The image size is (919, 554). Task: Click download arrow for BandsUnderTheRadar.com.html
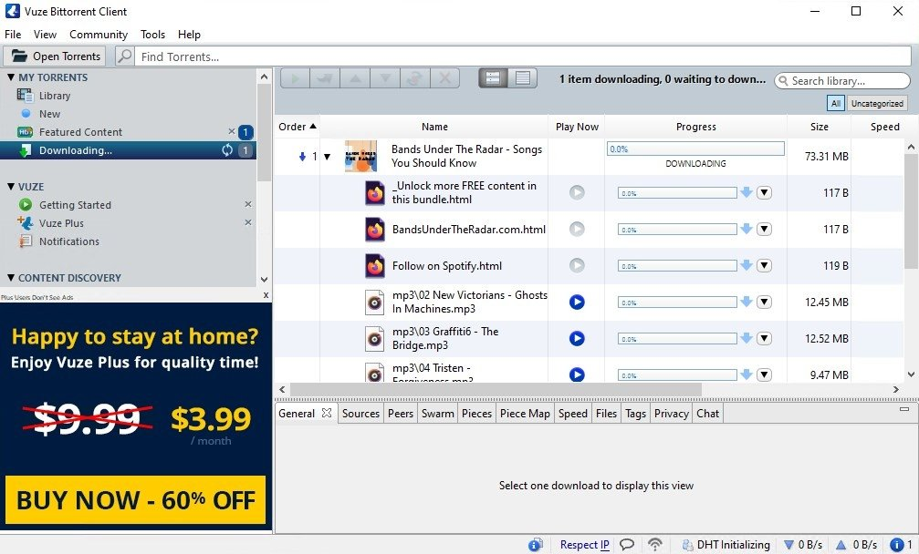747,229
